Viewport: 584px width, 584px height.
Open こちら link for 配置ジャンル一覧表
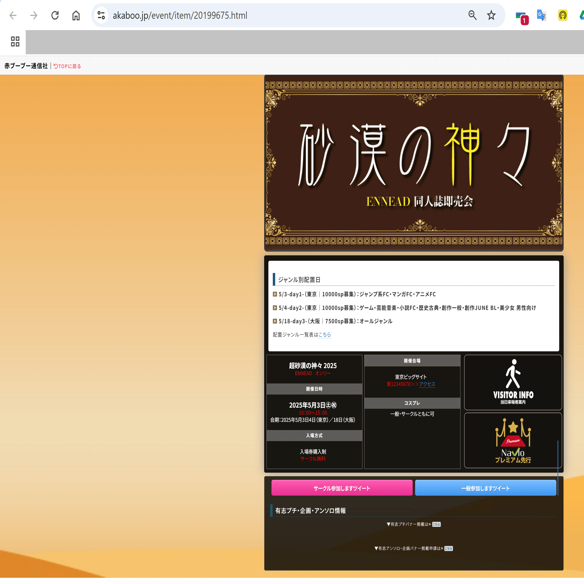(324, 335)
